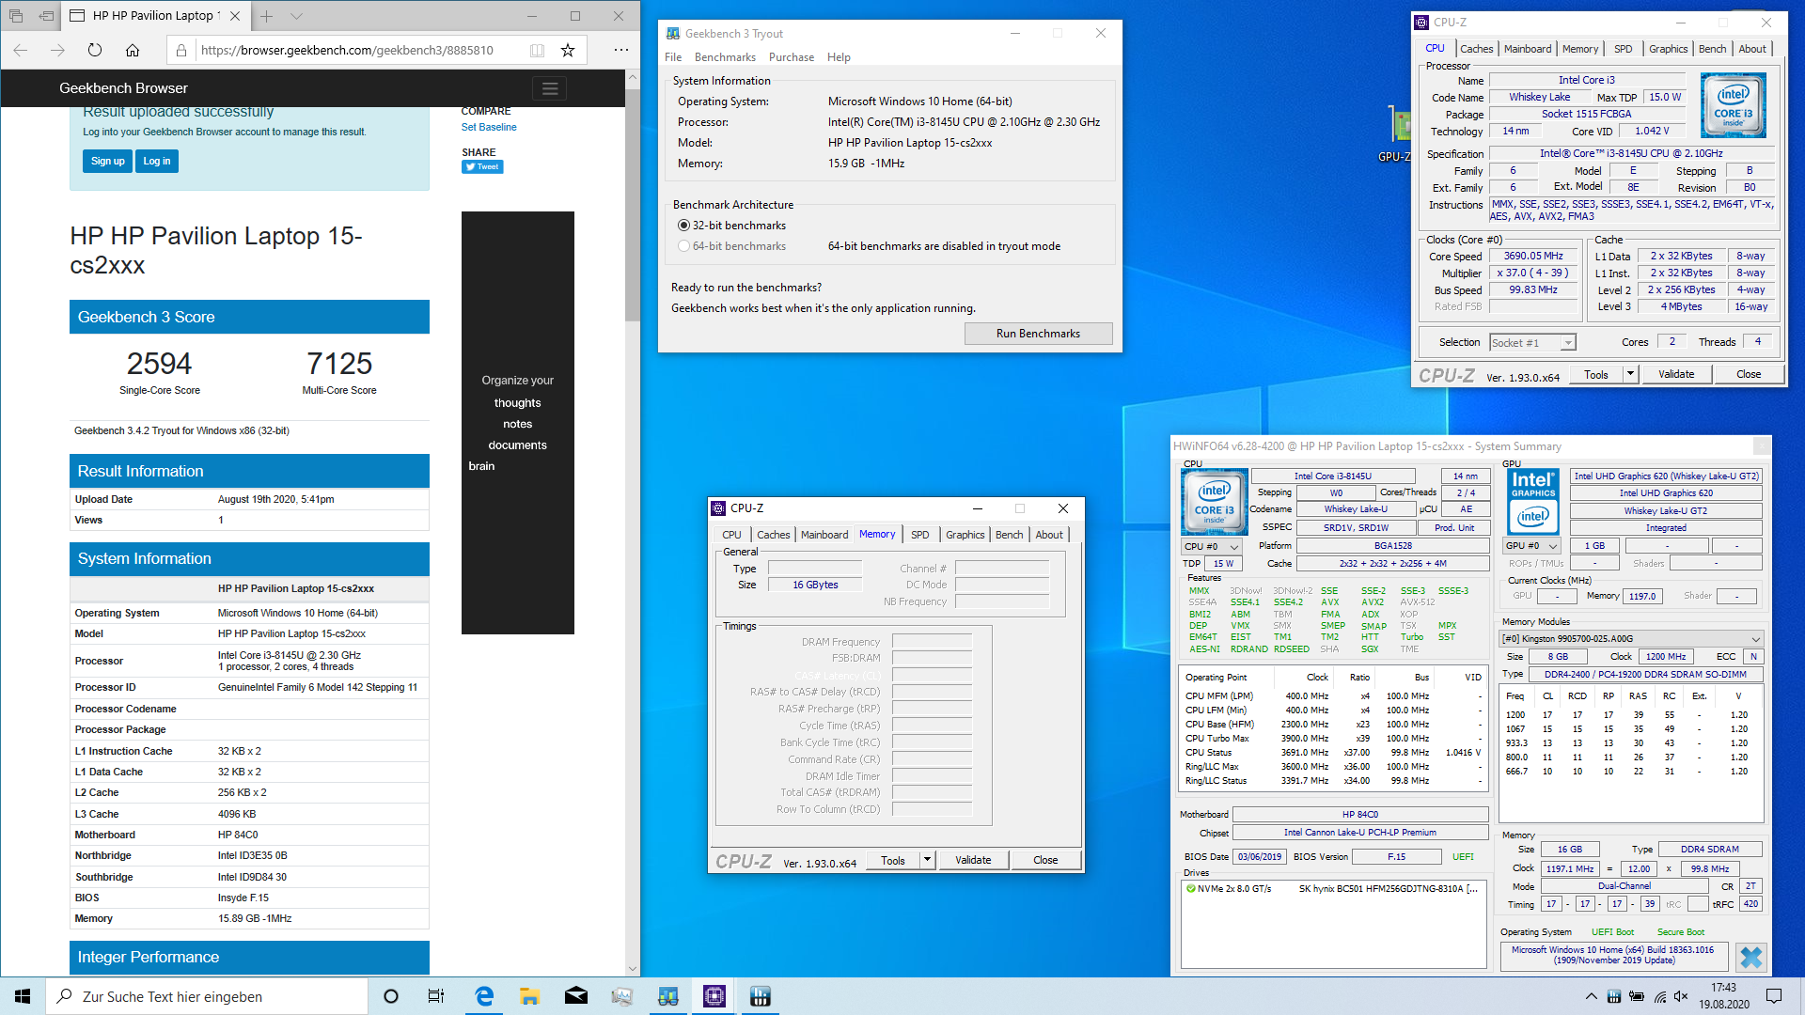
Task: Toggle reading view in the address bar
Action: 537,50
